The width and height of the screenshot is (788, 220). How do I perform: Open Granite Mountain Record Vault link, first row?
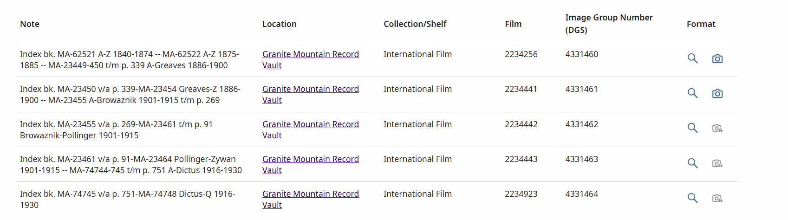coord(310,60)
